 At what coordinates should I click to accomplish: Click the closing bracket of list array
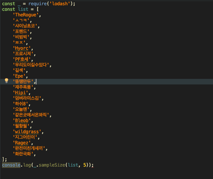3,159
